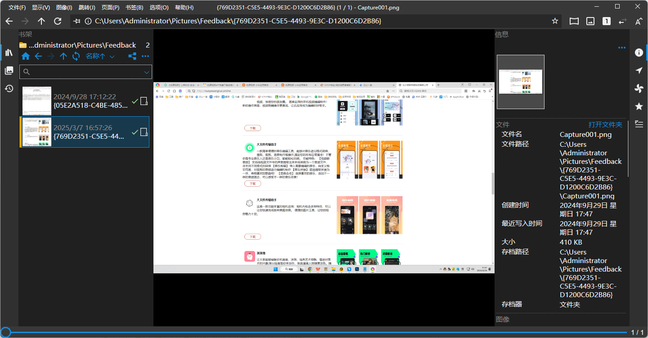The image size is (648, 338).
Task: Open the Playlist panel icon
Action: 639,124
